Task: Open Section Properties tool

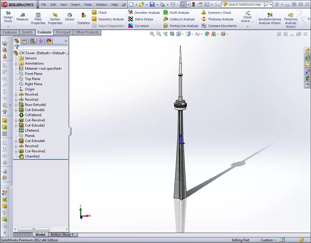Action: pyautogui.click(x=55, y=19)
